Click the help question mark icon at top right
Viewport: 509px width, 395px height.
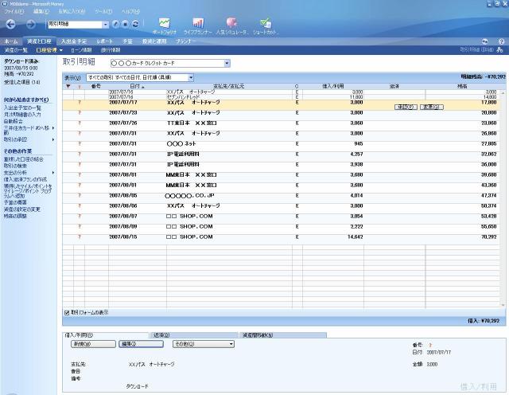tap(501, 41)
